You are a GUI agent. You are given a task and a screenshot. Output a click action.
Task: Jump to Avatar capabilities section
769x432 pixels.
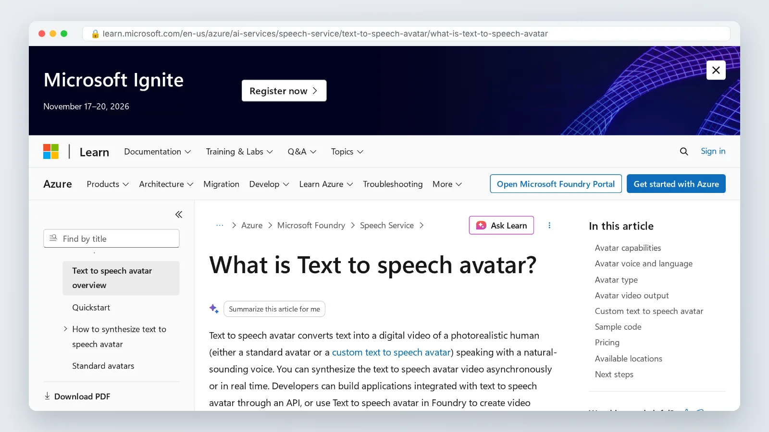[628, 248]
